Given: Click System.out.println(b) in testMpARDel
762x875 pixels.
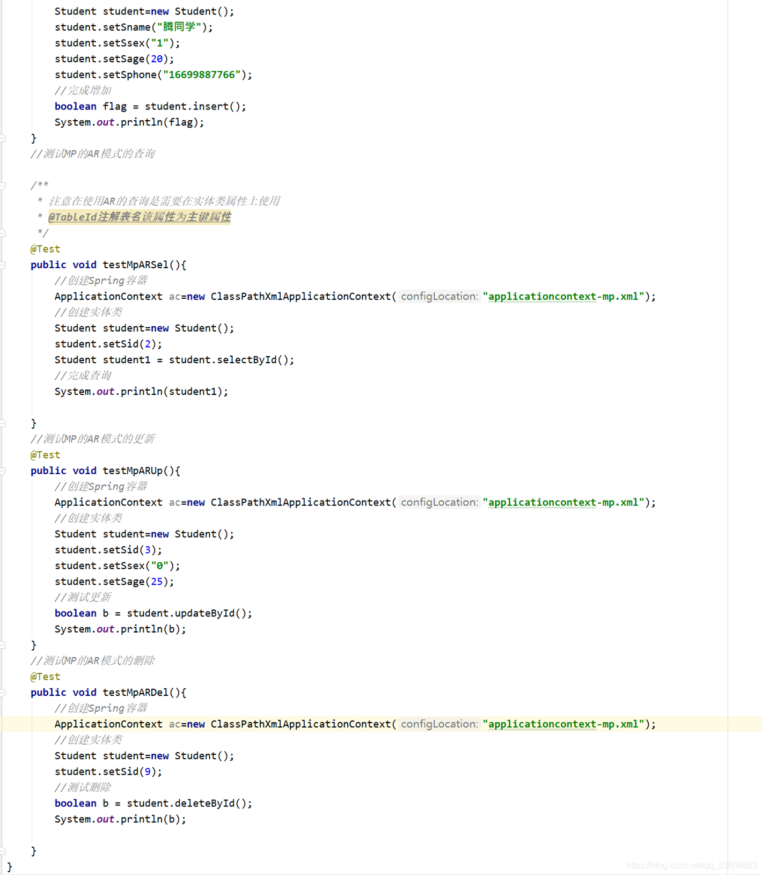Looking at the screenshot, I should click(x=120, y=819).
